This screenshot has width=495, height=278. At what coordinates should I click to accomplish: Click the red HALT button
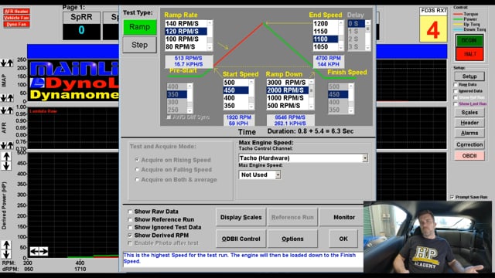click(469, 54)
